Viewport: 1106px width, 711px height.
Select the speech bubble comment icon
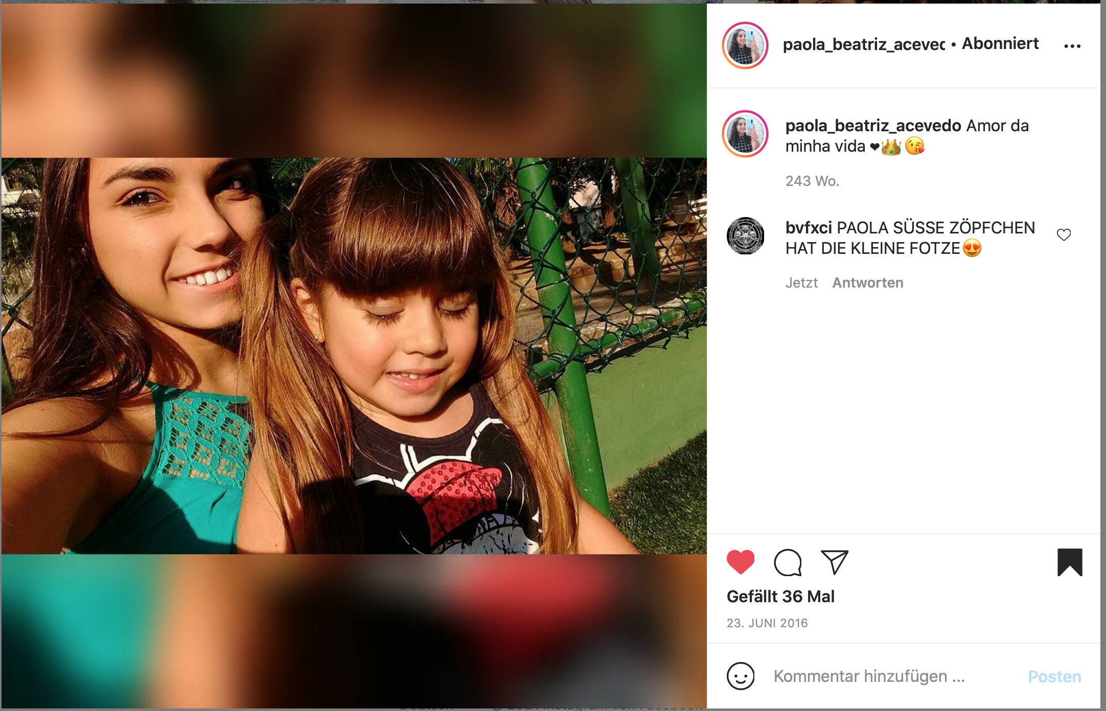(x=788, y=562)
